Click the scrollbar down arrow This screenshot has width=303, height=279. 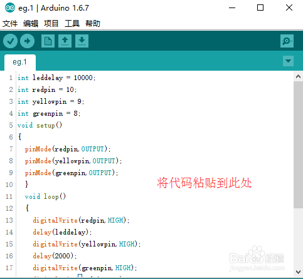click(x=298, y=272)
